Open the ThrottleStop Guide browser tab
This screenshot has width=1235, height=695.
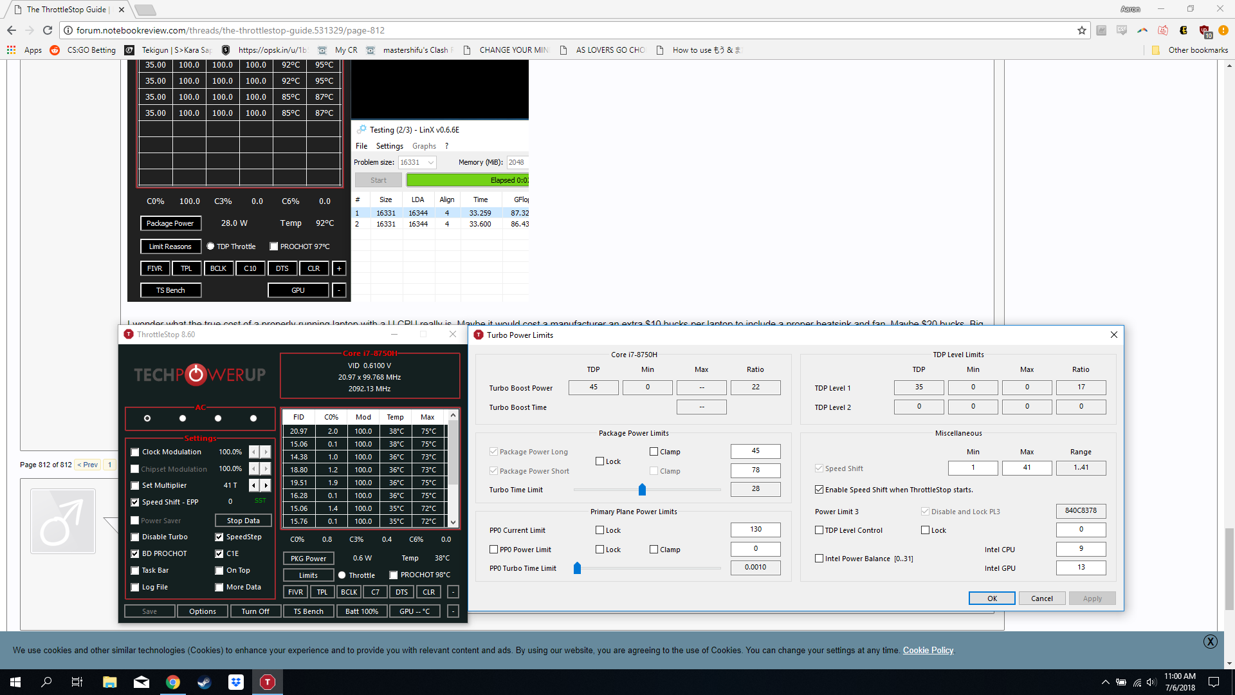click(x=68, y=10)
